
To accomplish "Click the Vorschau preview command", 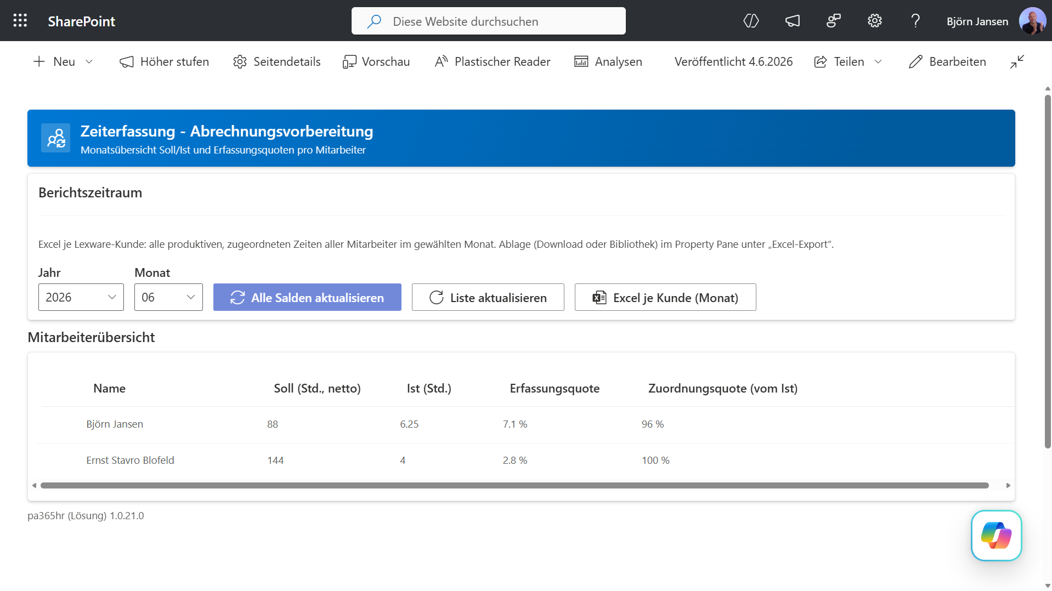I will click(x=376, y=61).
